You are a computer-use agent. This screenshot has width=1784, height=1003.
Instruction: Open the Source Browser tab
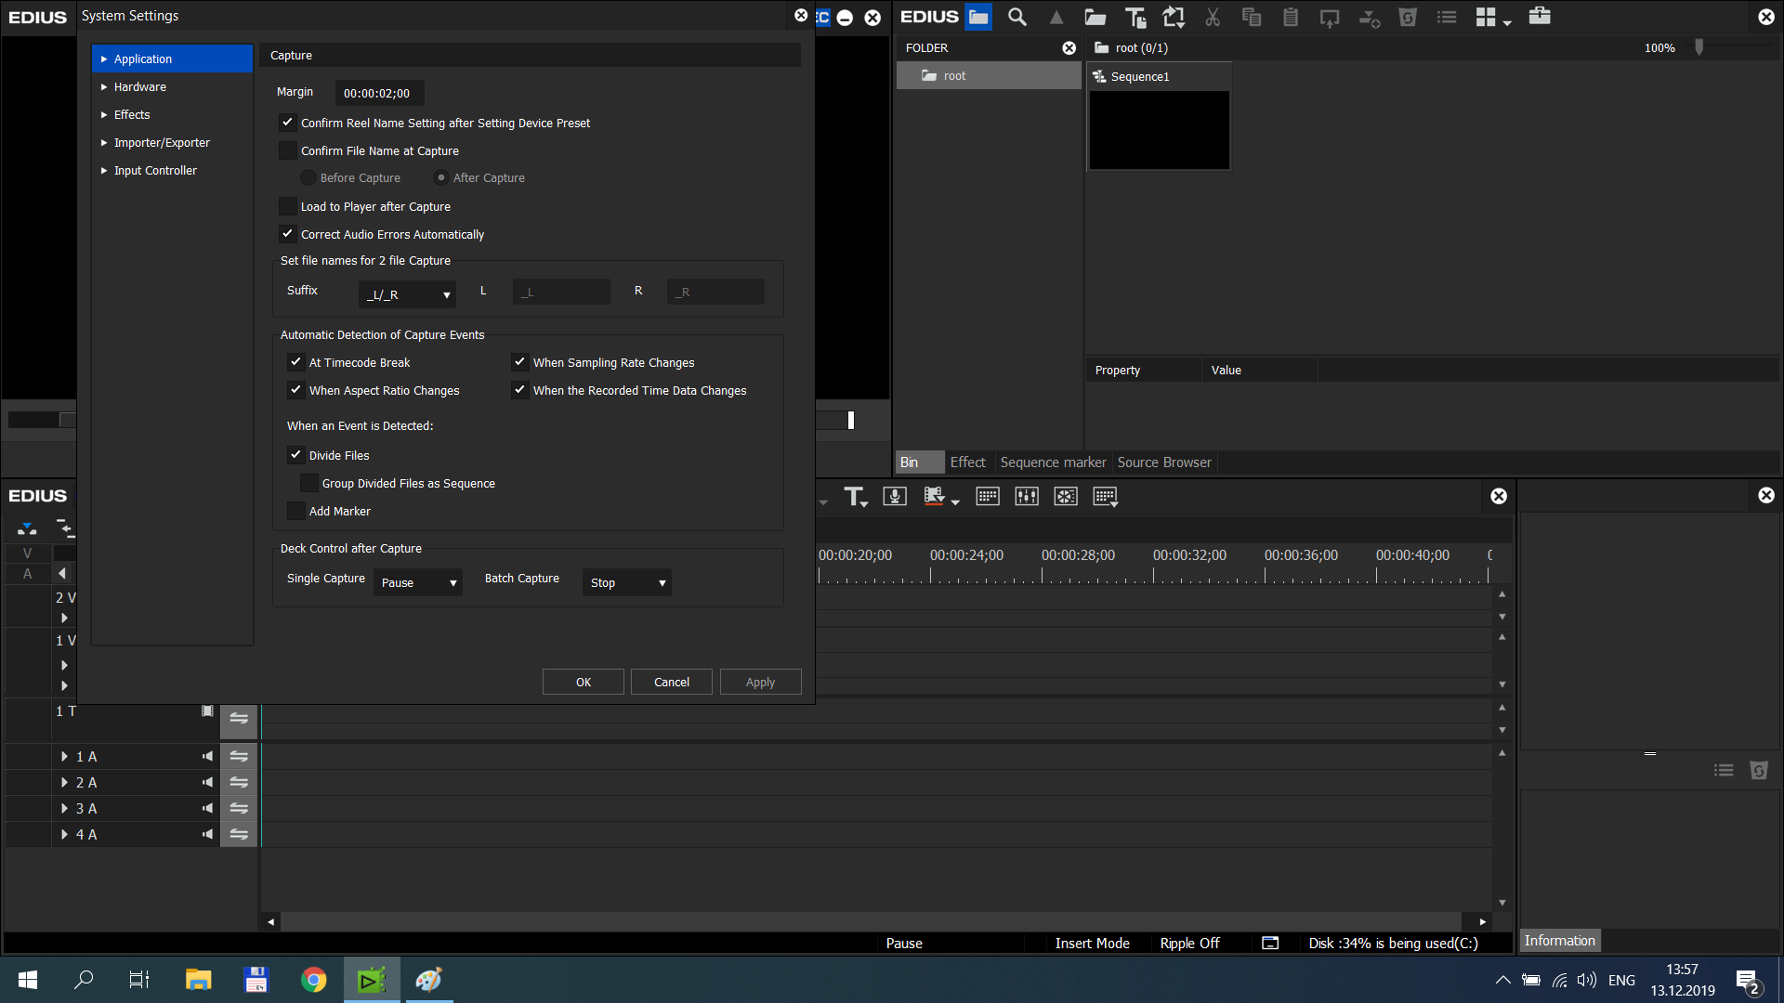click(x=1164, y=462)
